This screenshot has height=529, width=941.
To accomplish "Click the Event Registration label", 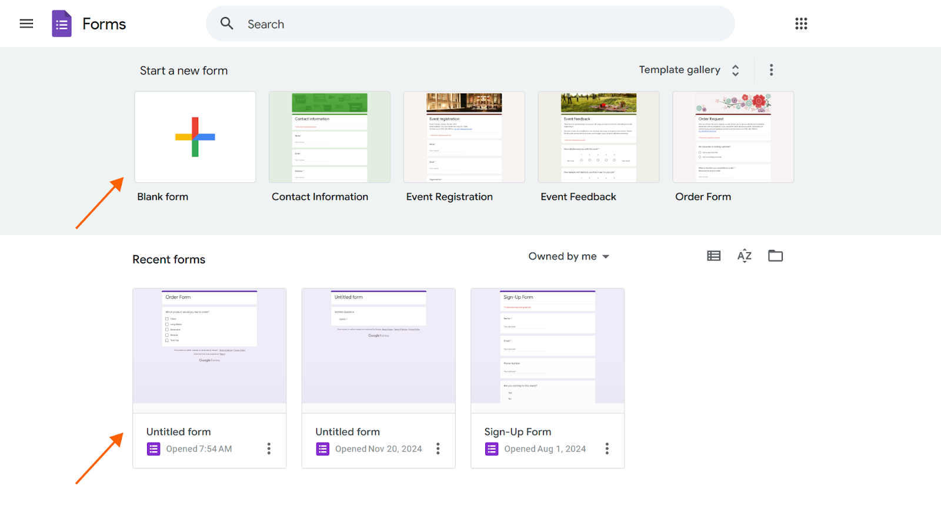I will pyautogui.click(x=449, y=197).
